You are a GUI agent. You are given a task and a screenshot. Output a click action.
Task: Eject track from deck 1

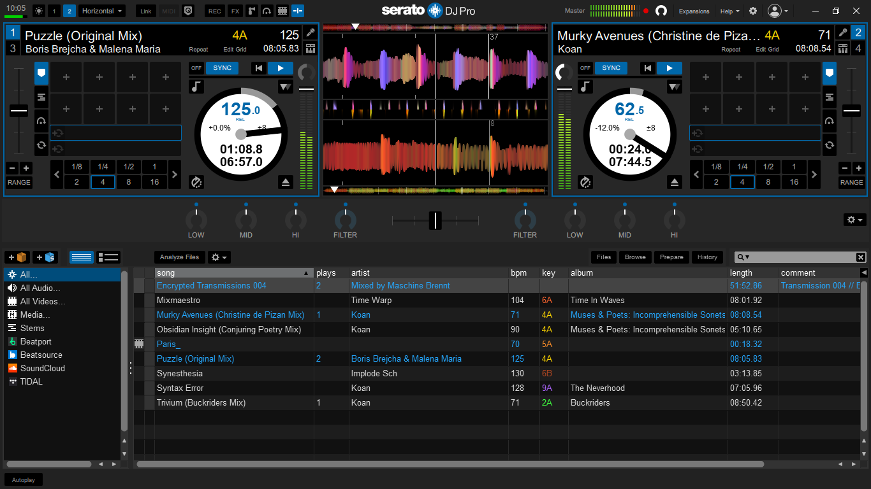pyautogui.click(x=286, y=183)
